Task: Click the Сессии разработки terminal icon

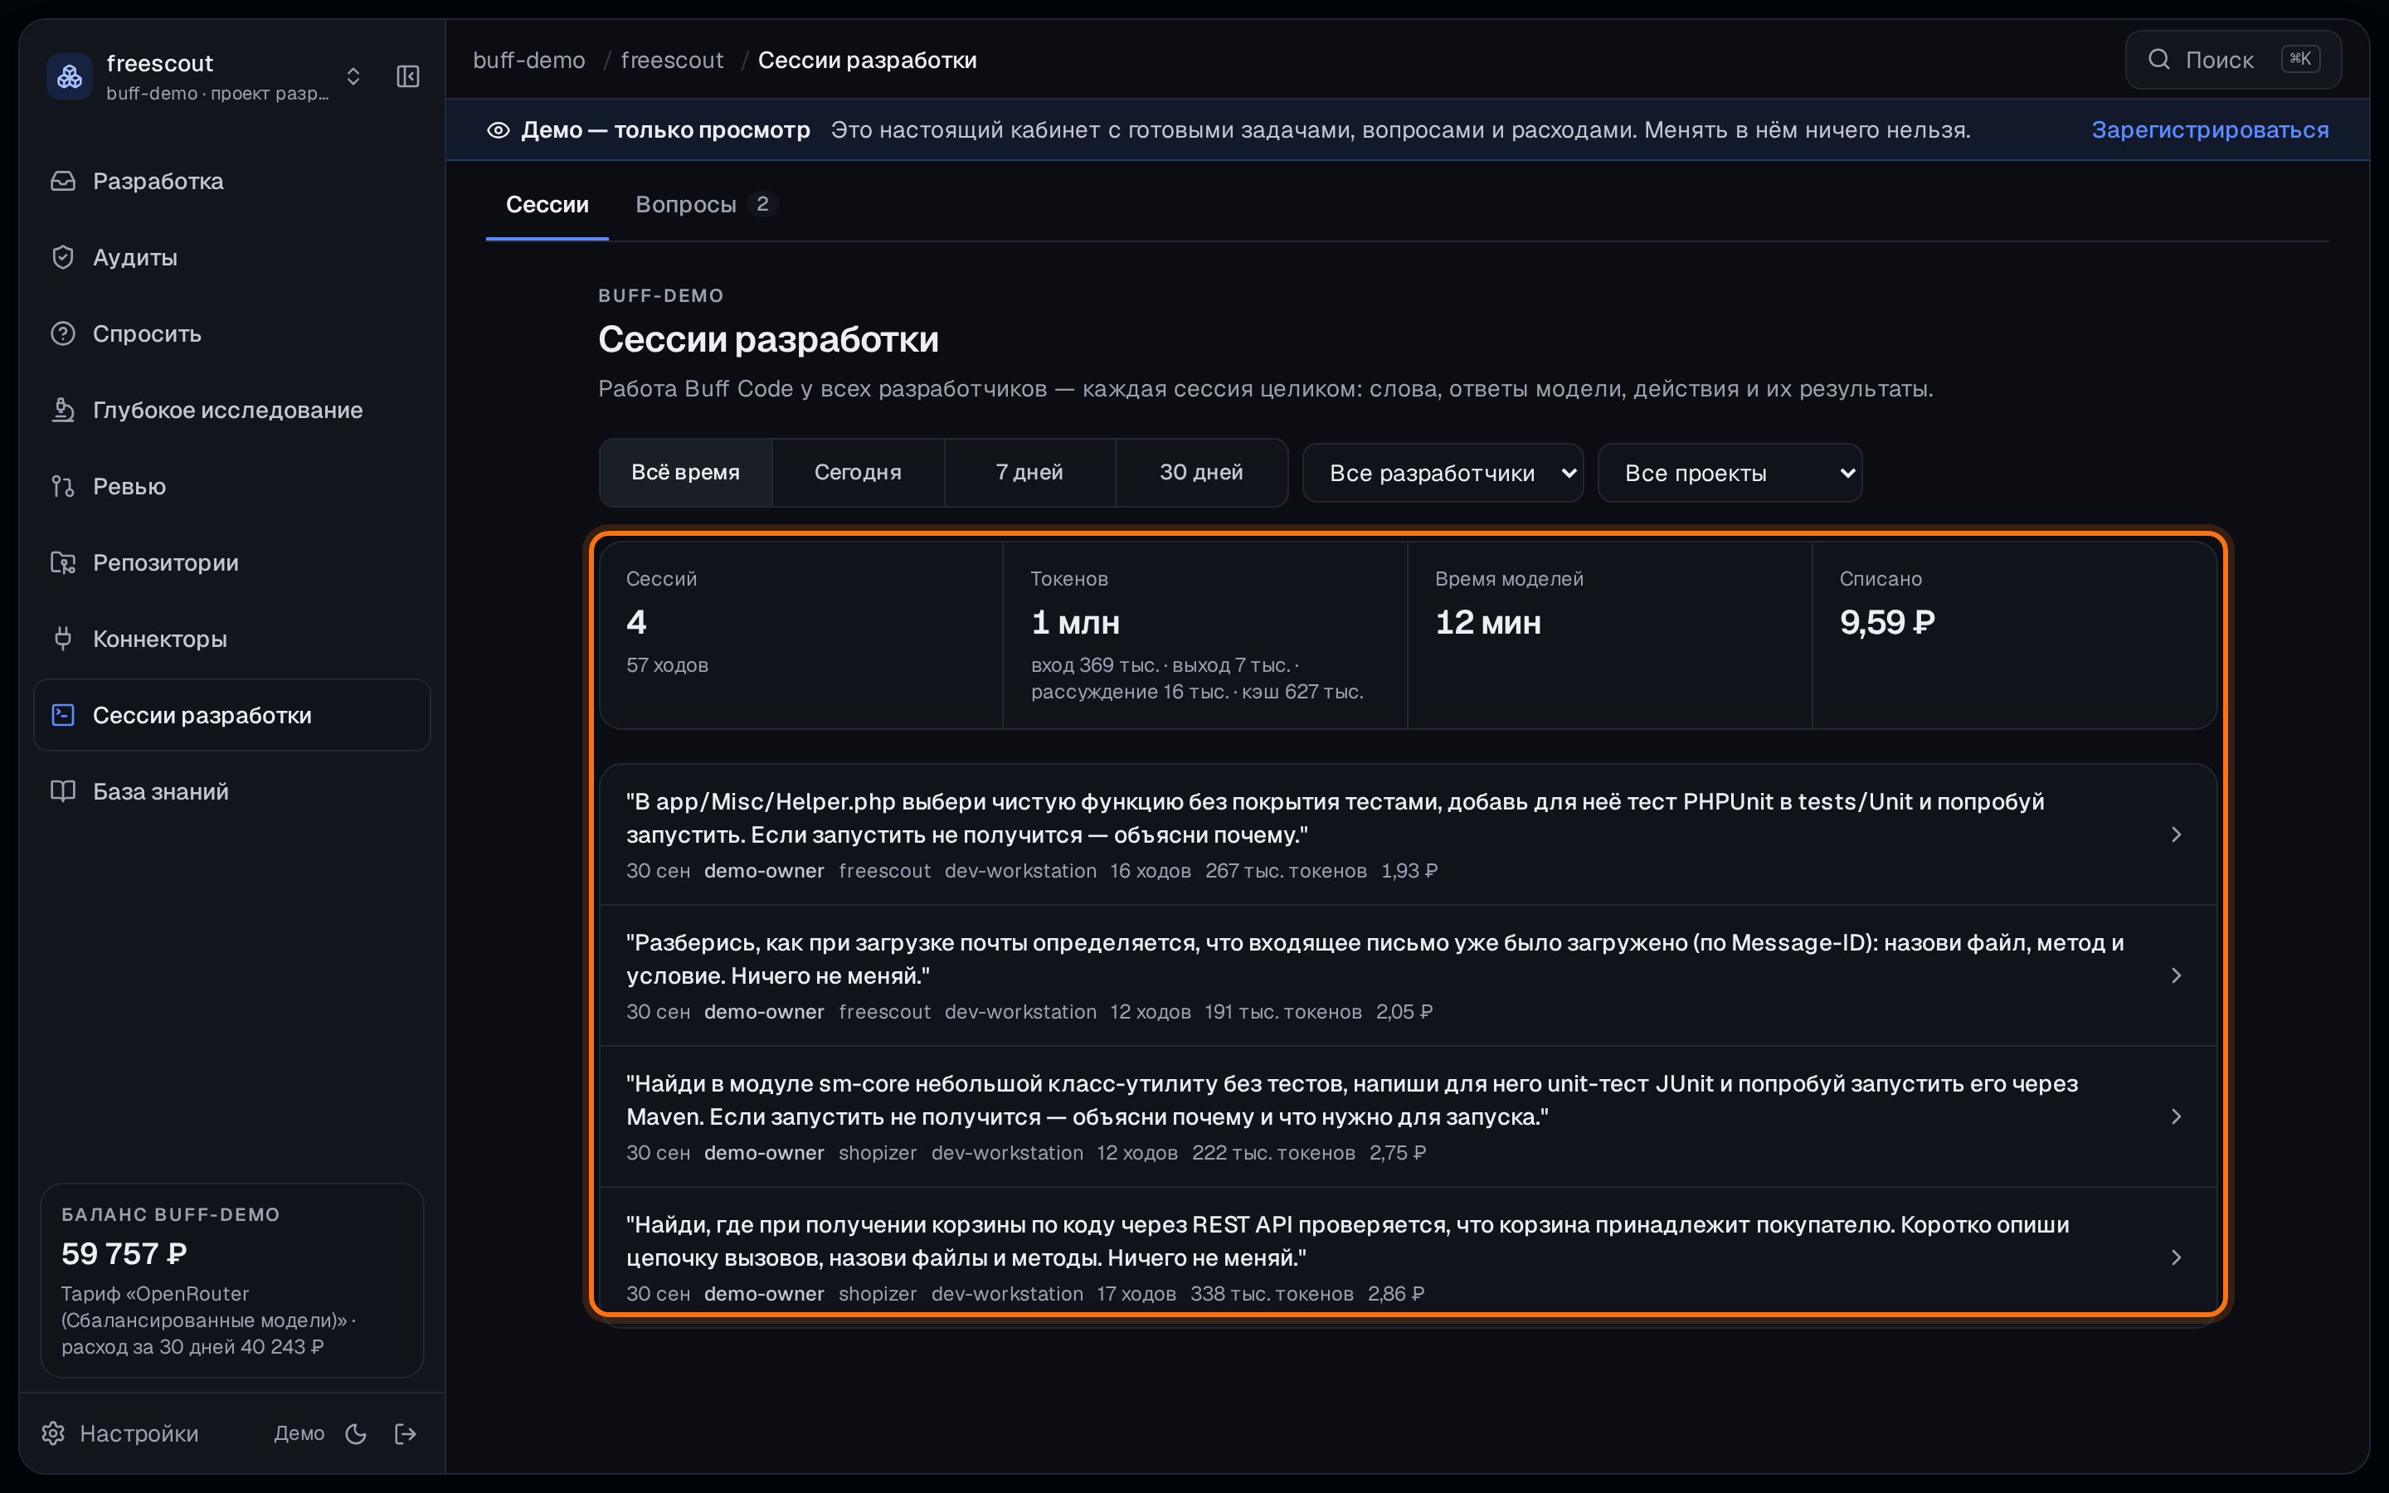Action: pos(63,715)
